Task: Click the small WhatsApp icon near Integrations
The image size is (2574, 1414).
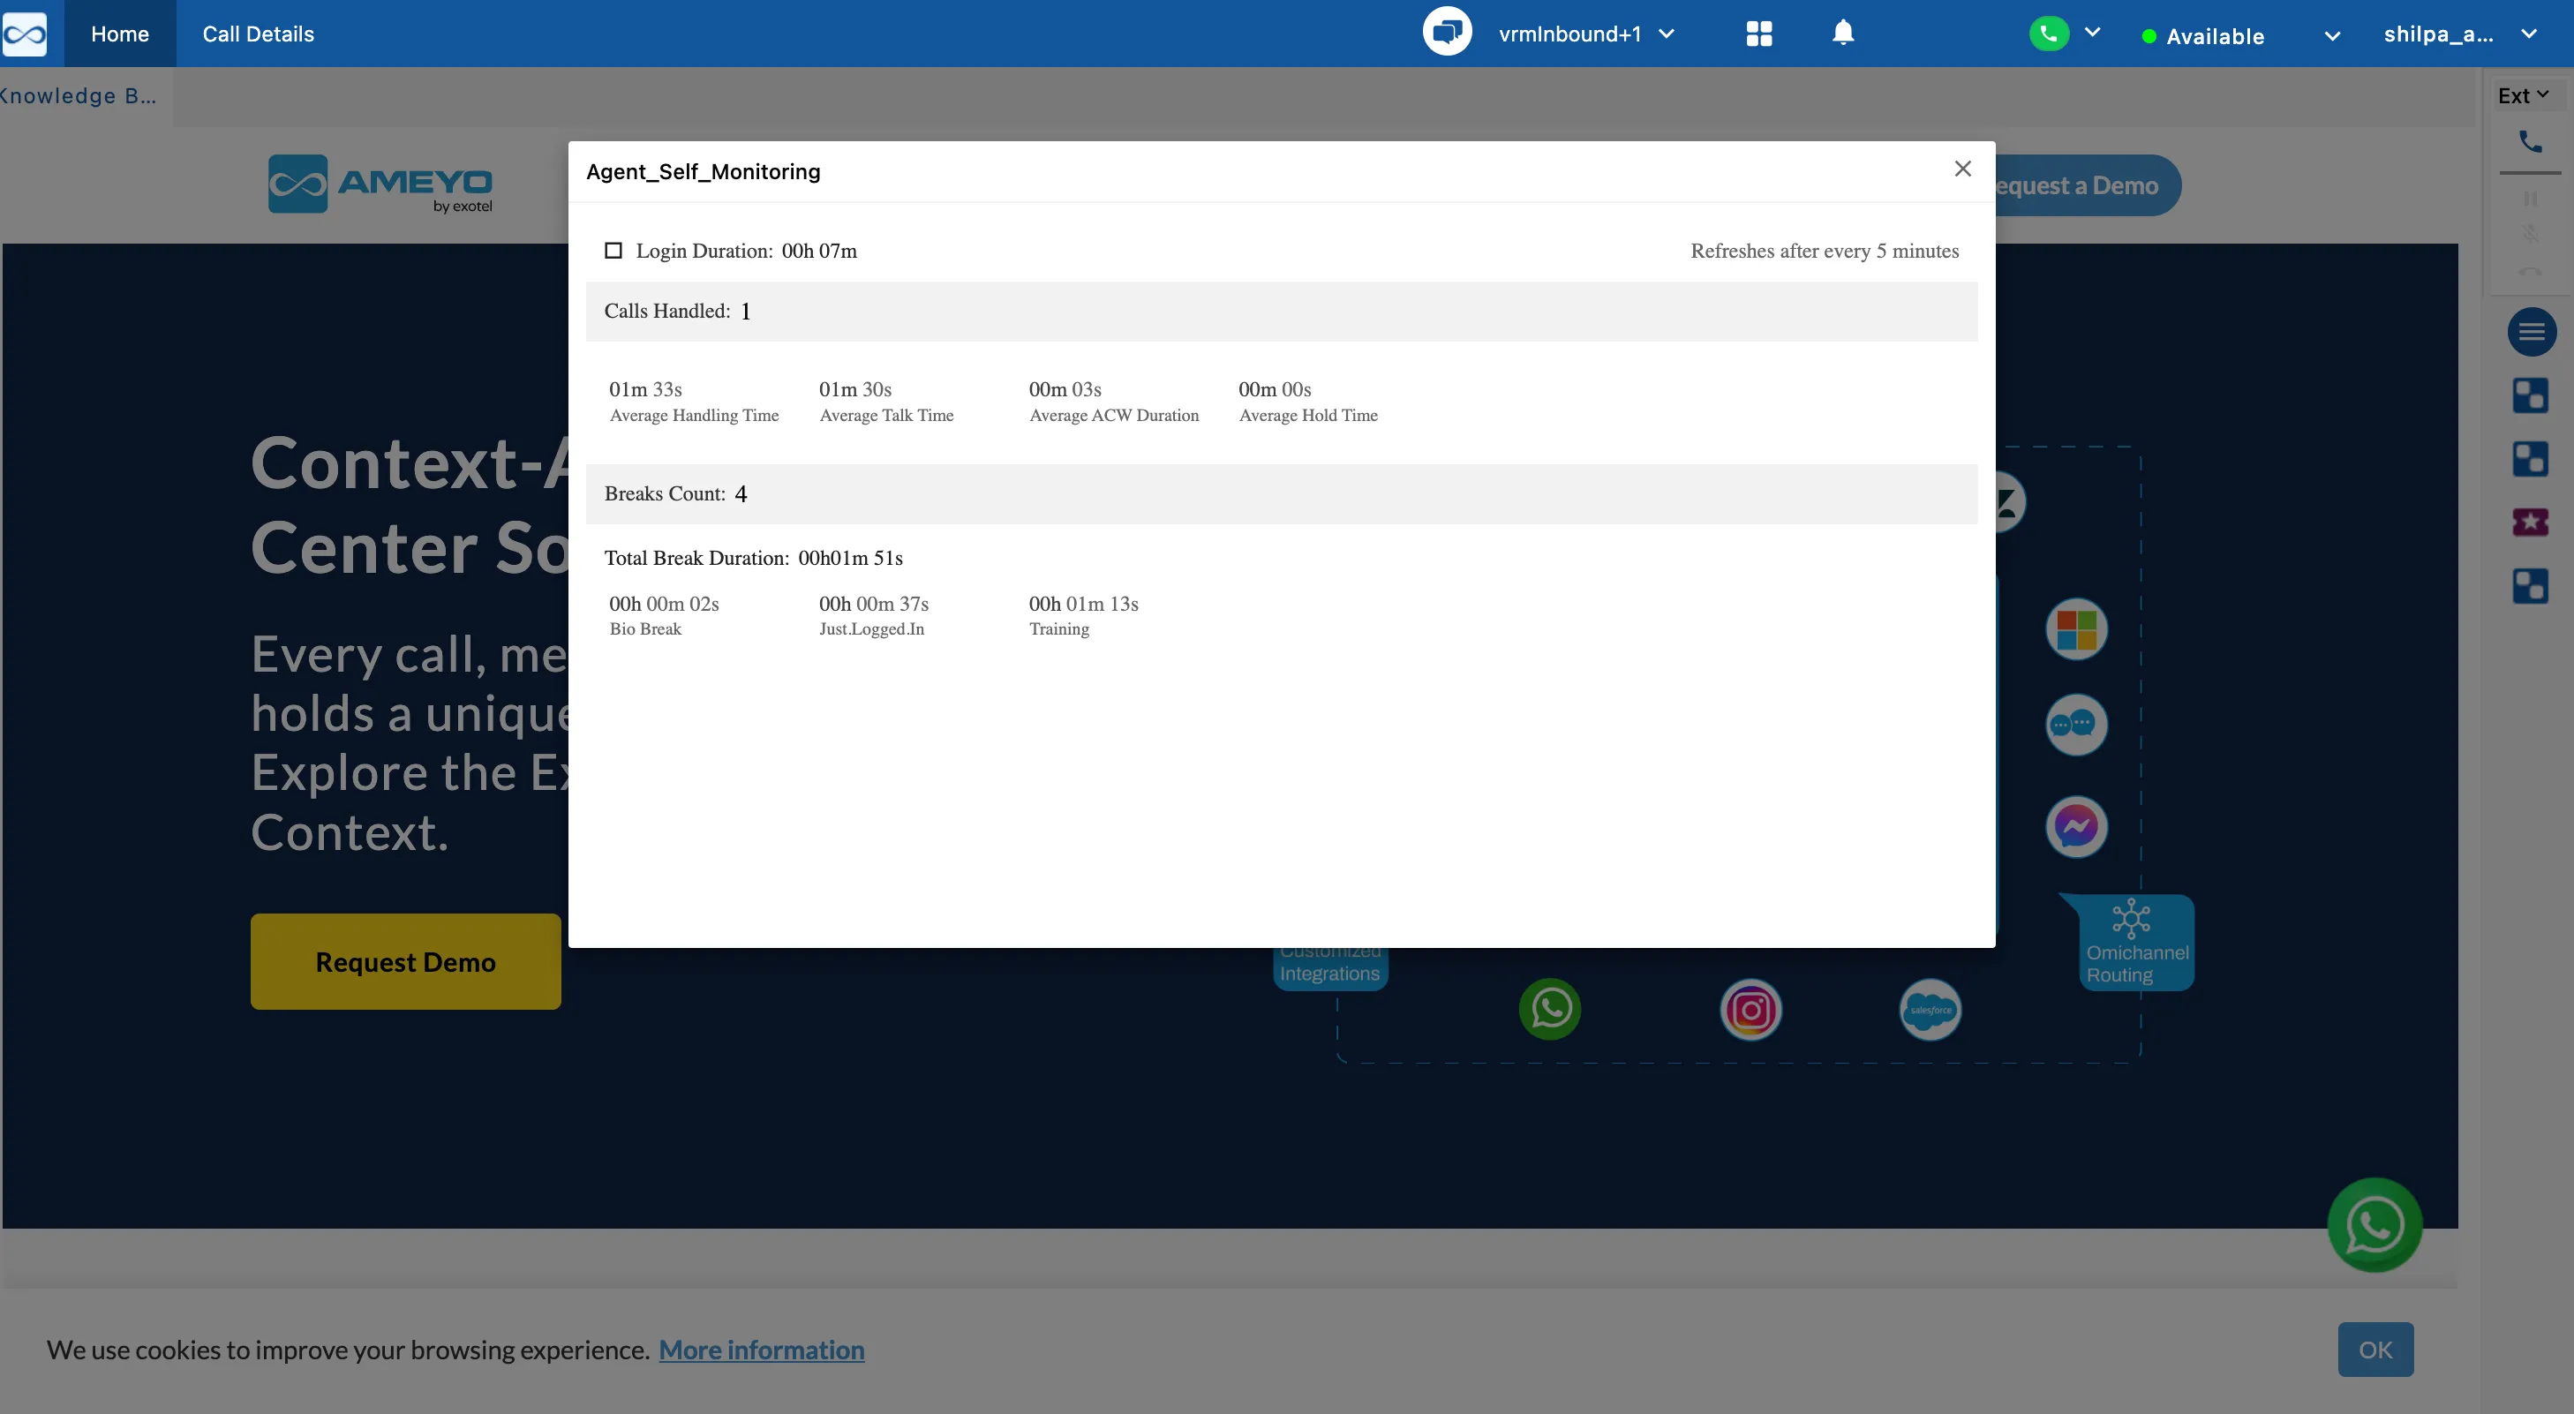Action: click(x=1550, y=1009)
